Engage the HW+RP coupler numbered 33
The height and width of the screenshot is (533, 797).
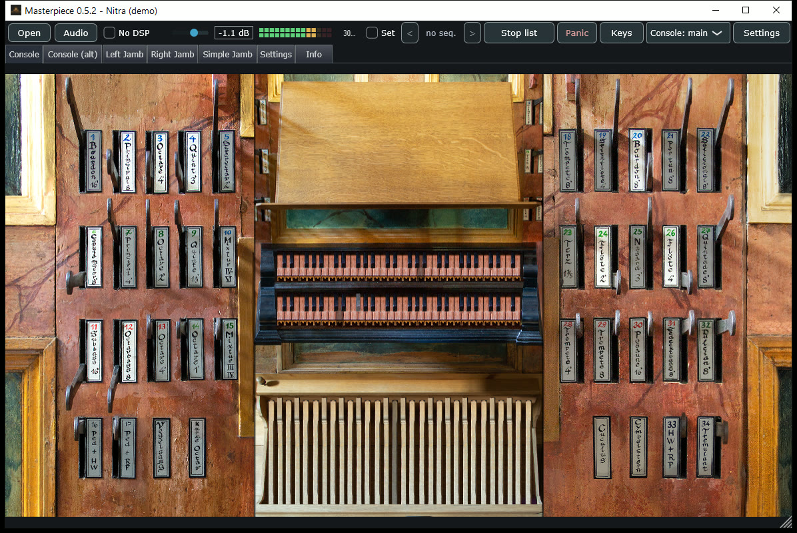(672, 447)
